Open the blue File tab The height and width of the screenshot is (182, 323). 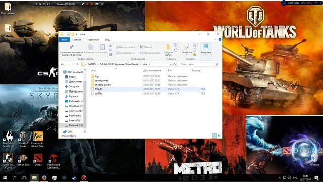pyautogui.click(x=64, y=40)
